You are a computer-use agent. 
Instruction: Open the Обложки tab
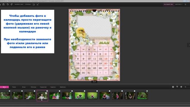(33, 87)
